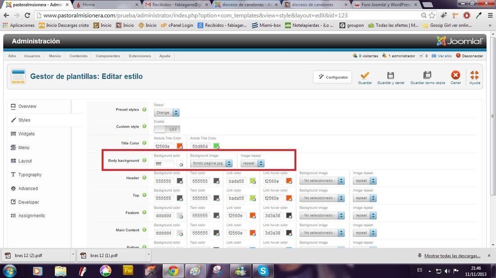Screen dimensions: 496x278
Task: Click the Preset styles help icon
Action: 144,109
